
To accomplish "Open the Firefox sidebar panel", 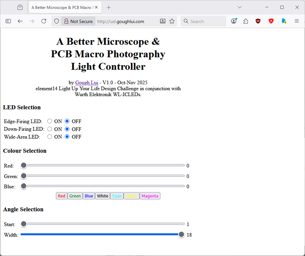I will pyautogui.click(x=8, y=21).
